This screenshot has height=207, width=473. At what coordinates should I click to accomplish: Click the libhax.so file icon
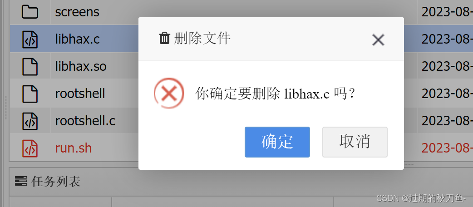(x=30, y=67)
